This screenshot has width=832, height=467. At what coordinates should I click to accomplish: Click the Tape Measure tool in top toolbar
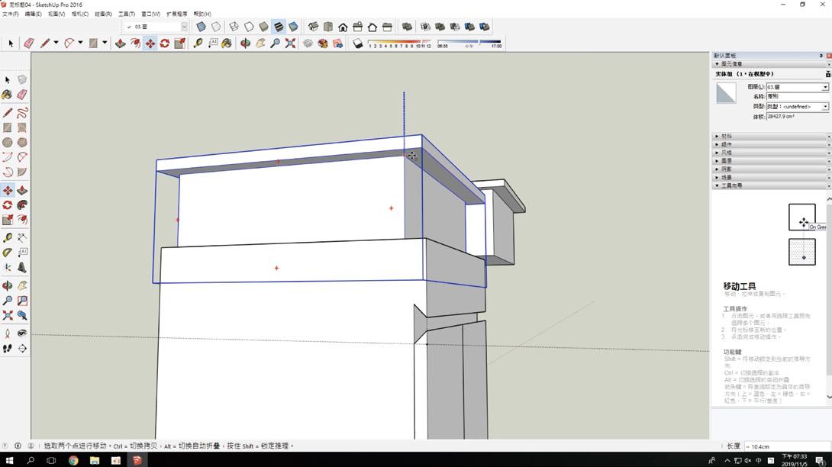point(198,43)
